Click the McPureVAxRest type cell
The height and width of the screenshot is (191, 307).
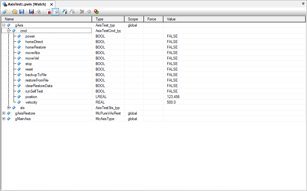tap(108, 113)
